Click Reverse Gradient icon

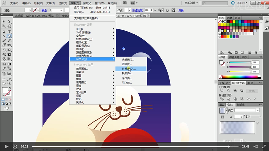pyautogui.click(x=222, y=117)
